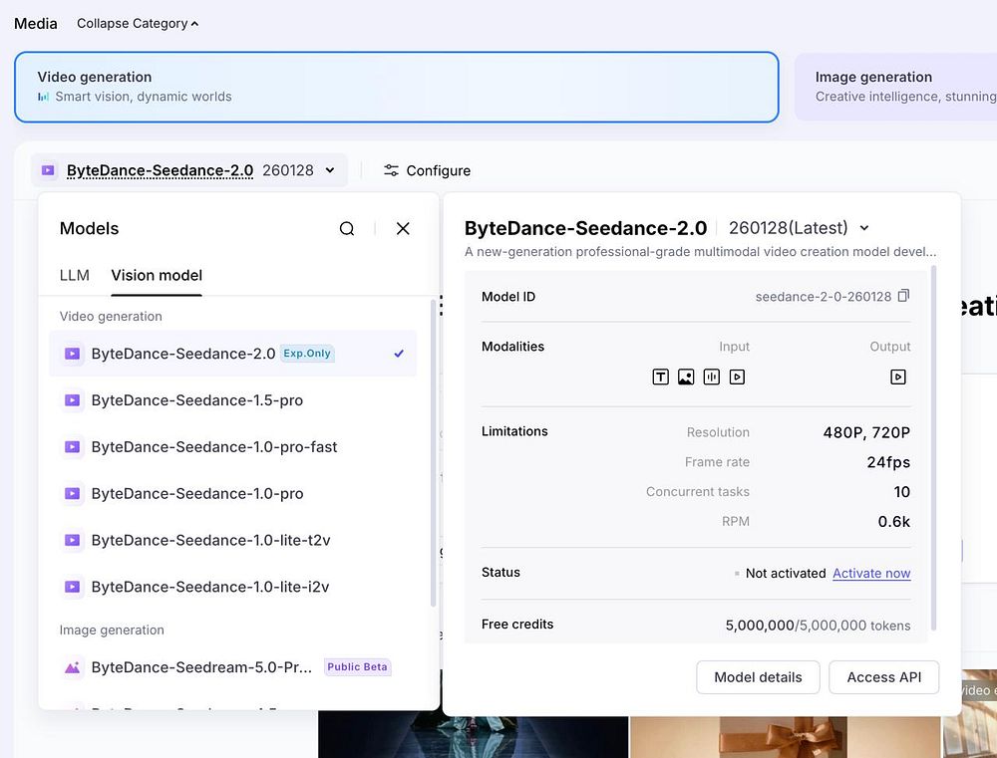Click the ByteDance-Seedance-1.0-pro-fast video icon
The height and width of the screenshot is (758, 997).
click(73, 446)
